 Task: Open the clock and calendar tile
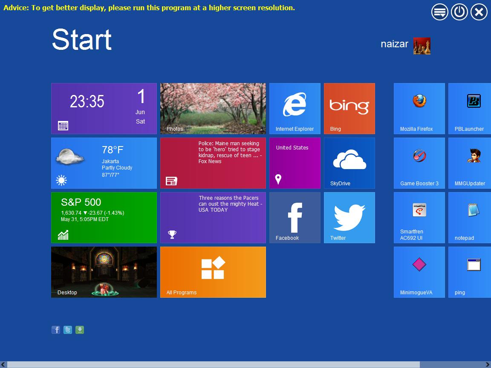tap(104, 108)
